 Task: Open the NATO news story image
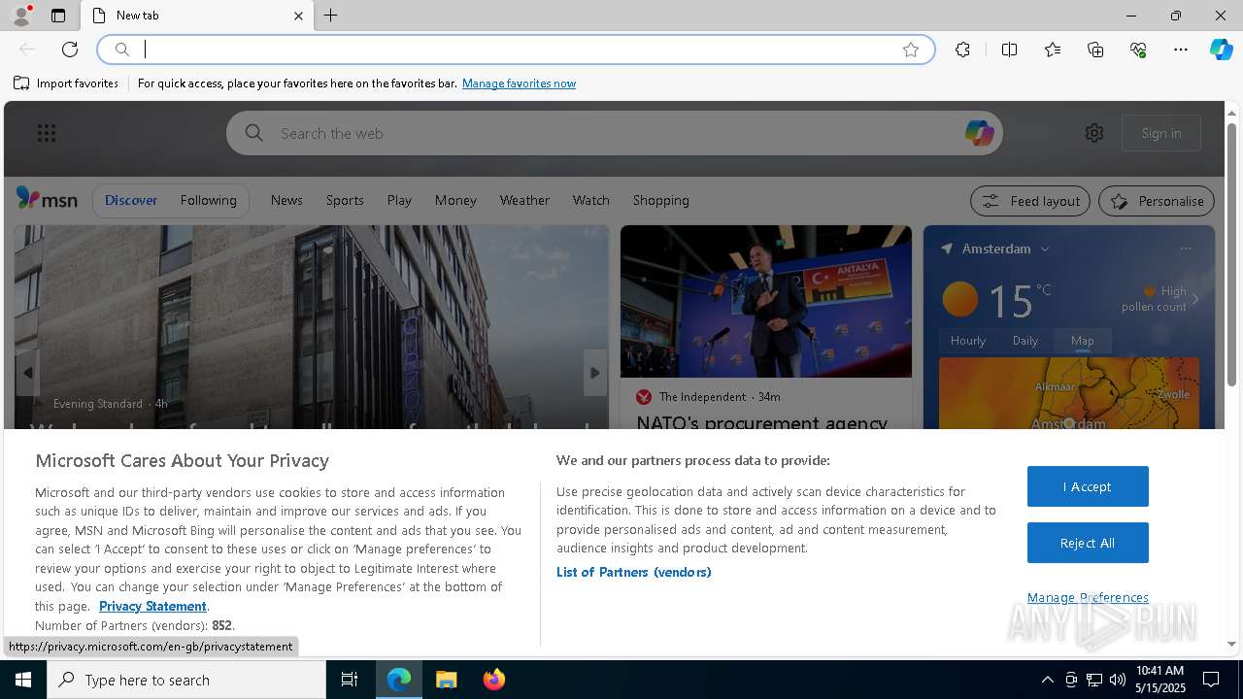[766, 301]
